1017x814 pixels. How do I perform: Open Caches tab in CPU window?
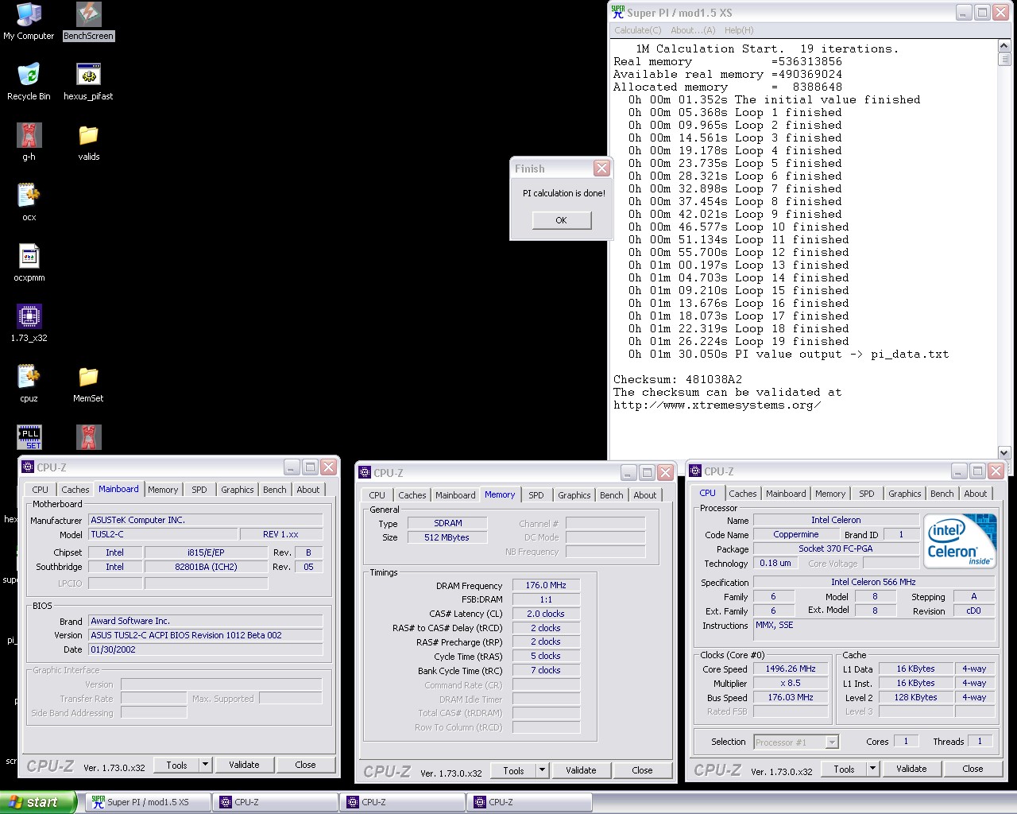click(x=743, y=494)
